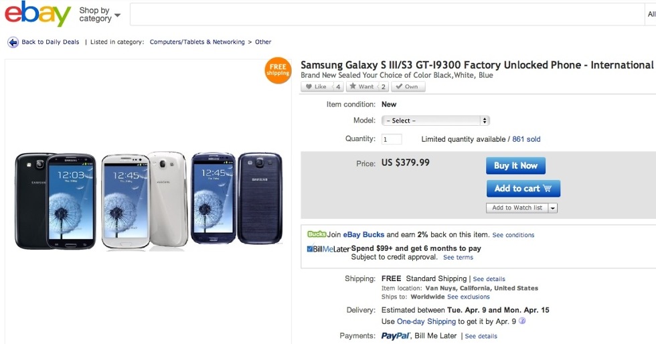Click the PayPal logo
Viewport: 656px width, 344px height.
pos(395,336)
